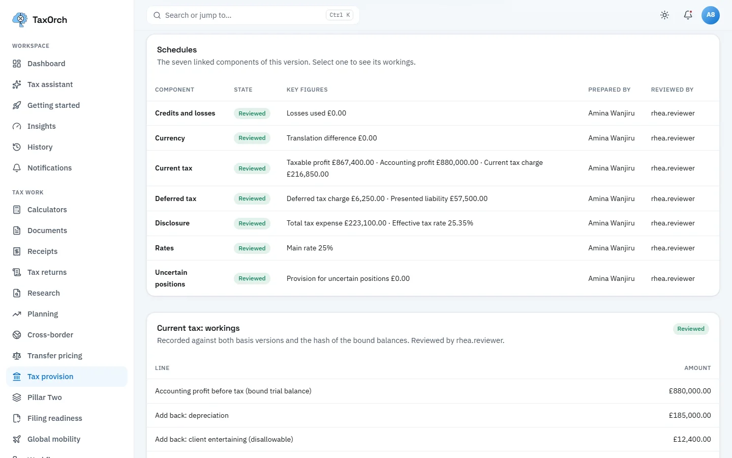
Task: Open the top bar notification bell
Action: point(688,15)
